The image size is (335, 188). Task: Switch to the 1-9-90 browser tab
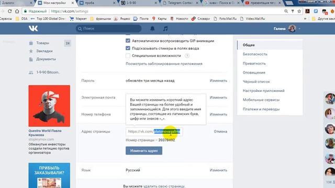pyautogui.click(x=139, y=3)
